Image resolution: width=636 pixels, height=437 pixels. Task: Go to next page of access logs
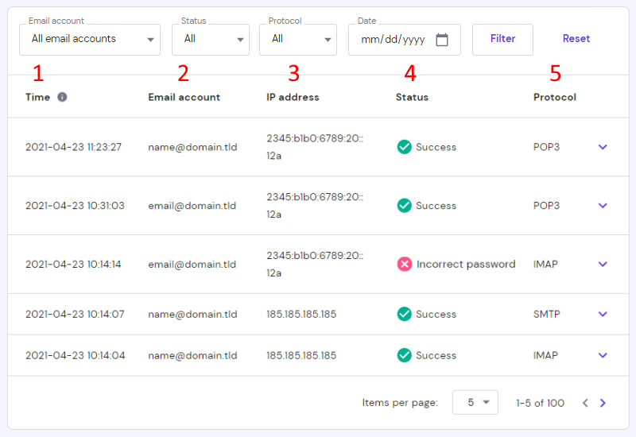tap(603, 403)
